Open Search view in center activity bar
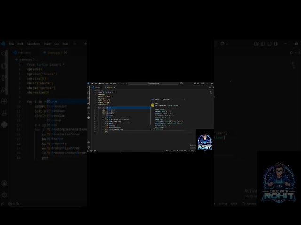This screenshot has width=301, height=225. pyautogui.click(x=89, y=88)
